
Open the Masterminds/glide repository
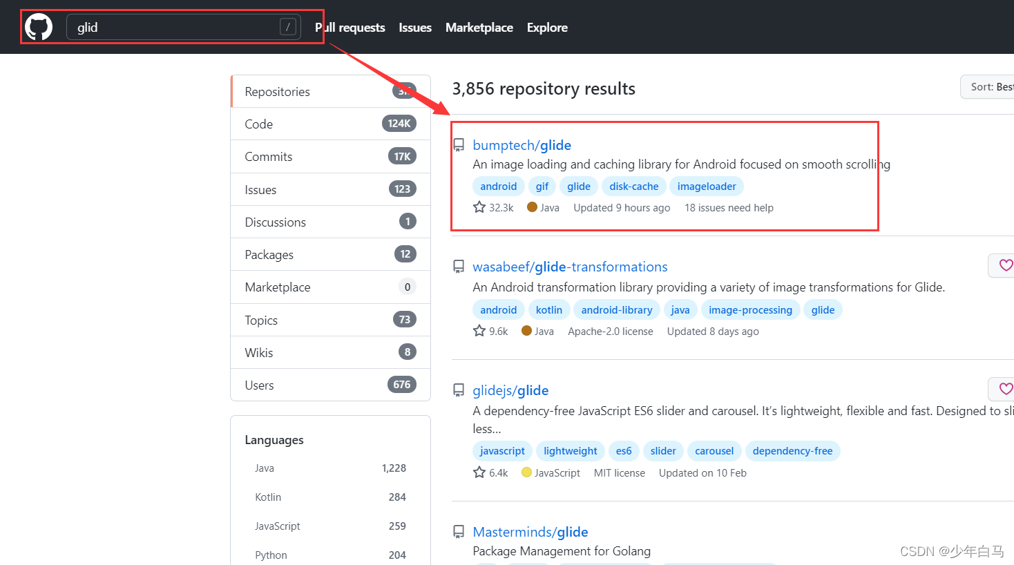(x=530, y=532)
